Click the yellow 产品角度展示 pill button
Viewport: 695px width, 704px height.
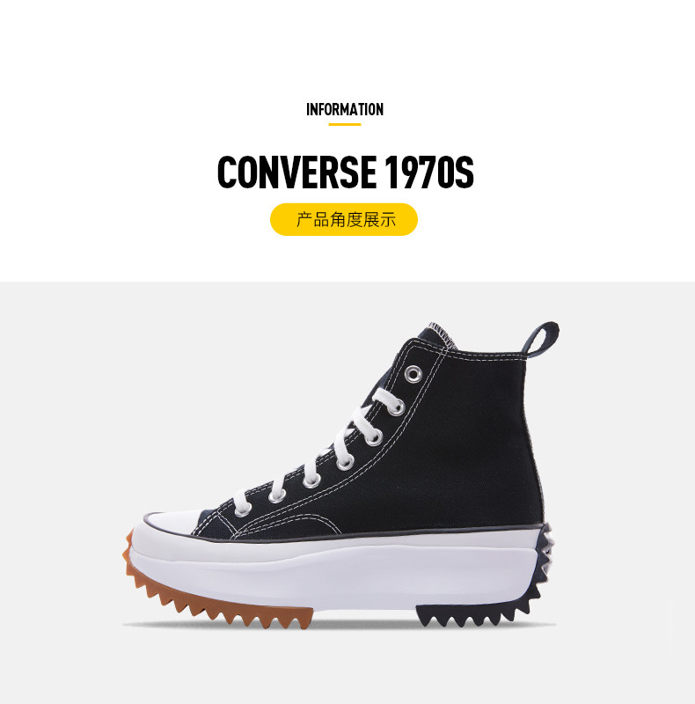click(x=343, y=219)
